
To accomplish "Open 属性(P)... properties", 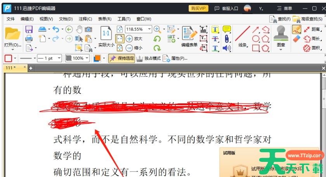I will [x=175, y=58].
